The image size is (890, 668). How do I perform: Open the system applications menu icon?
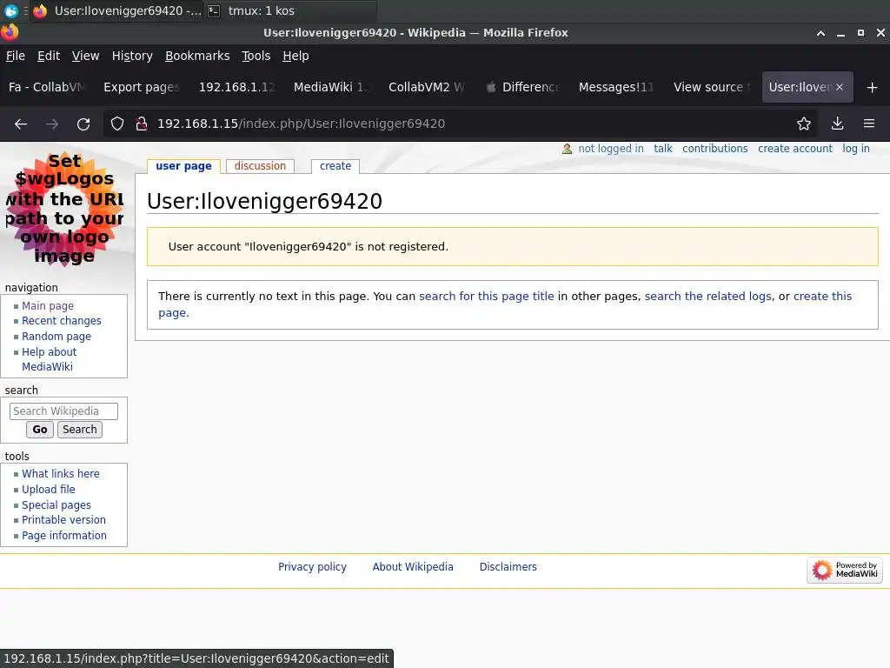pyautogui.click(x=10, y=10)
